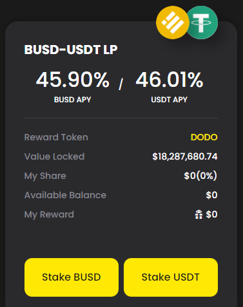Click the Reward Token label
This screenshot has width=243, height=307.
click(56, 137)
